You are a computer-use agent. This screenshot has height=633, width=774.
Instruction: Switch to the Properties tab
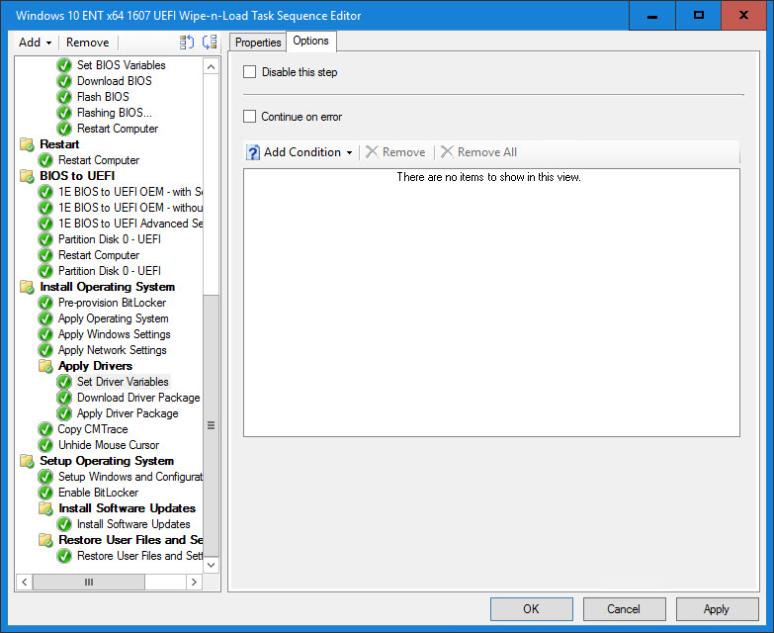pos(258,43)
